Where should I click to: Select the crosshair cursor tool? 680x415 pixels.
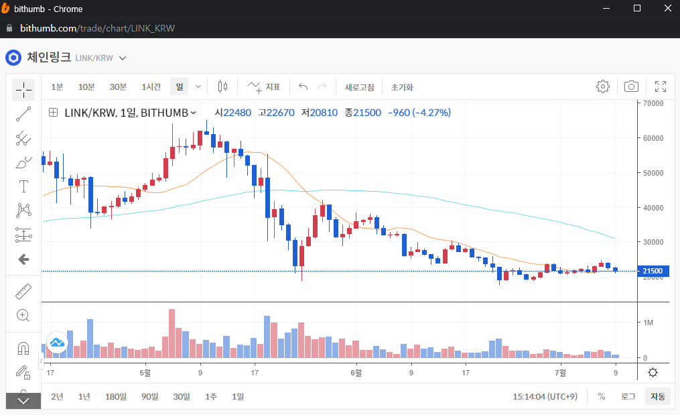[x=23, y=91]
